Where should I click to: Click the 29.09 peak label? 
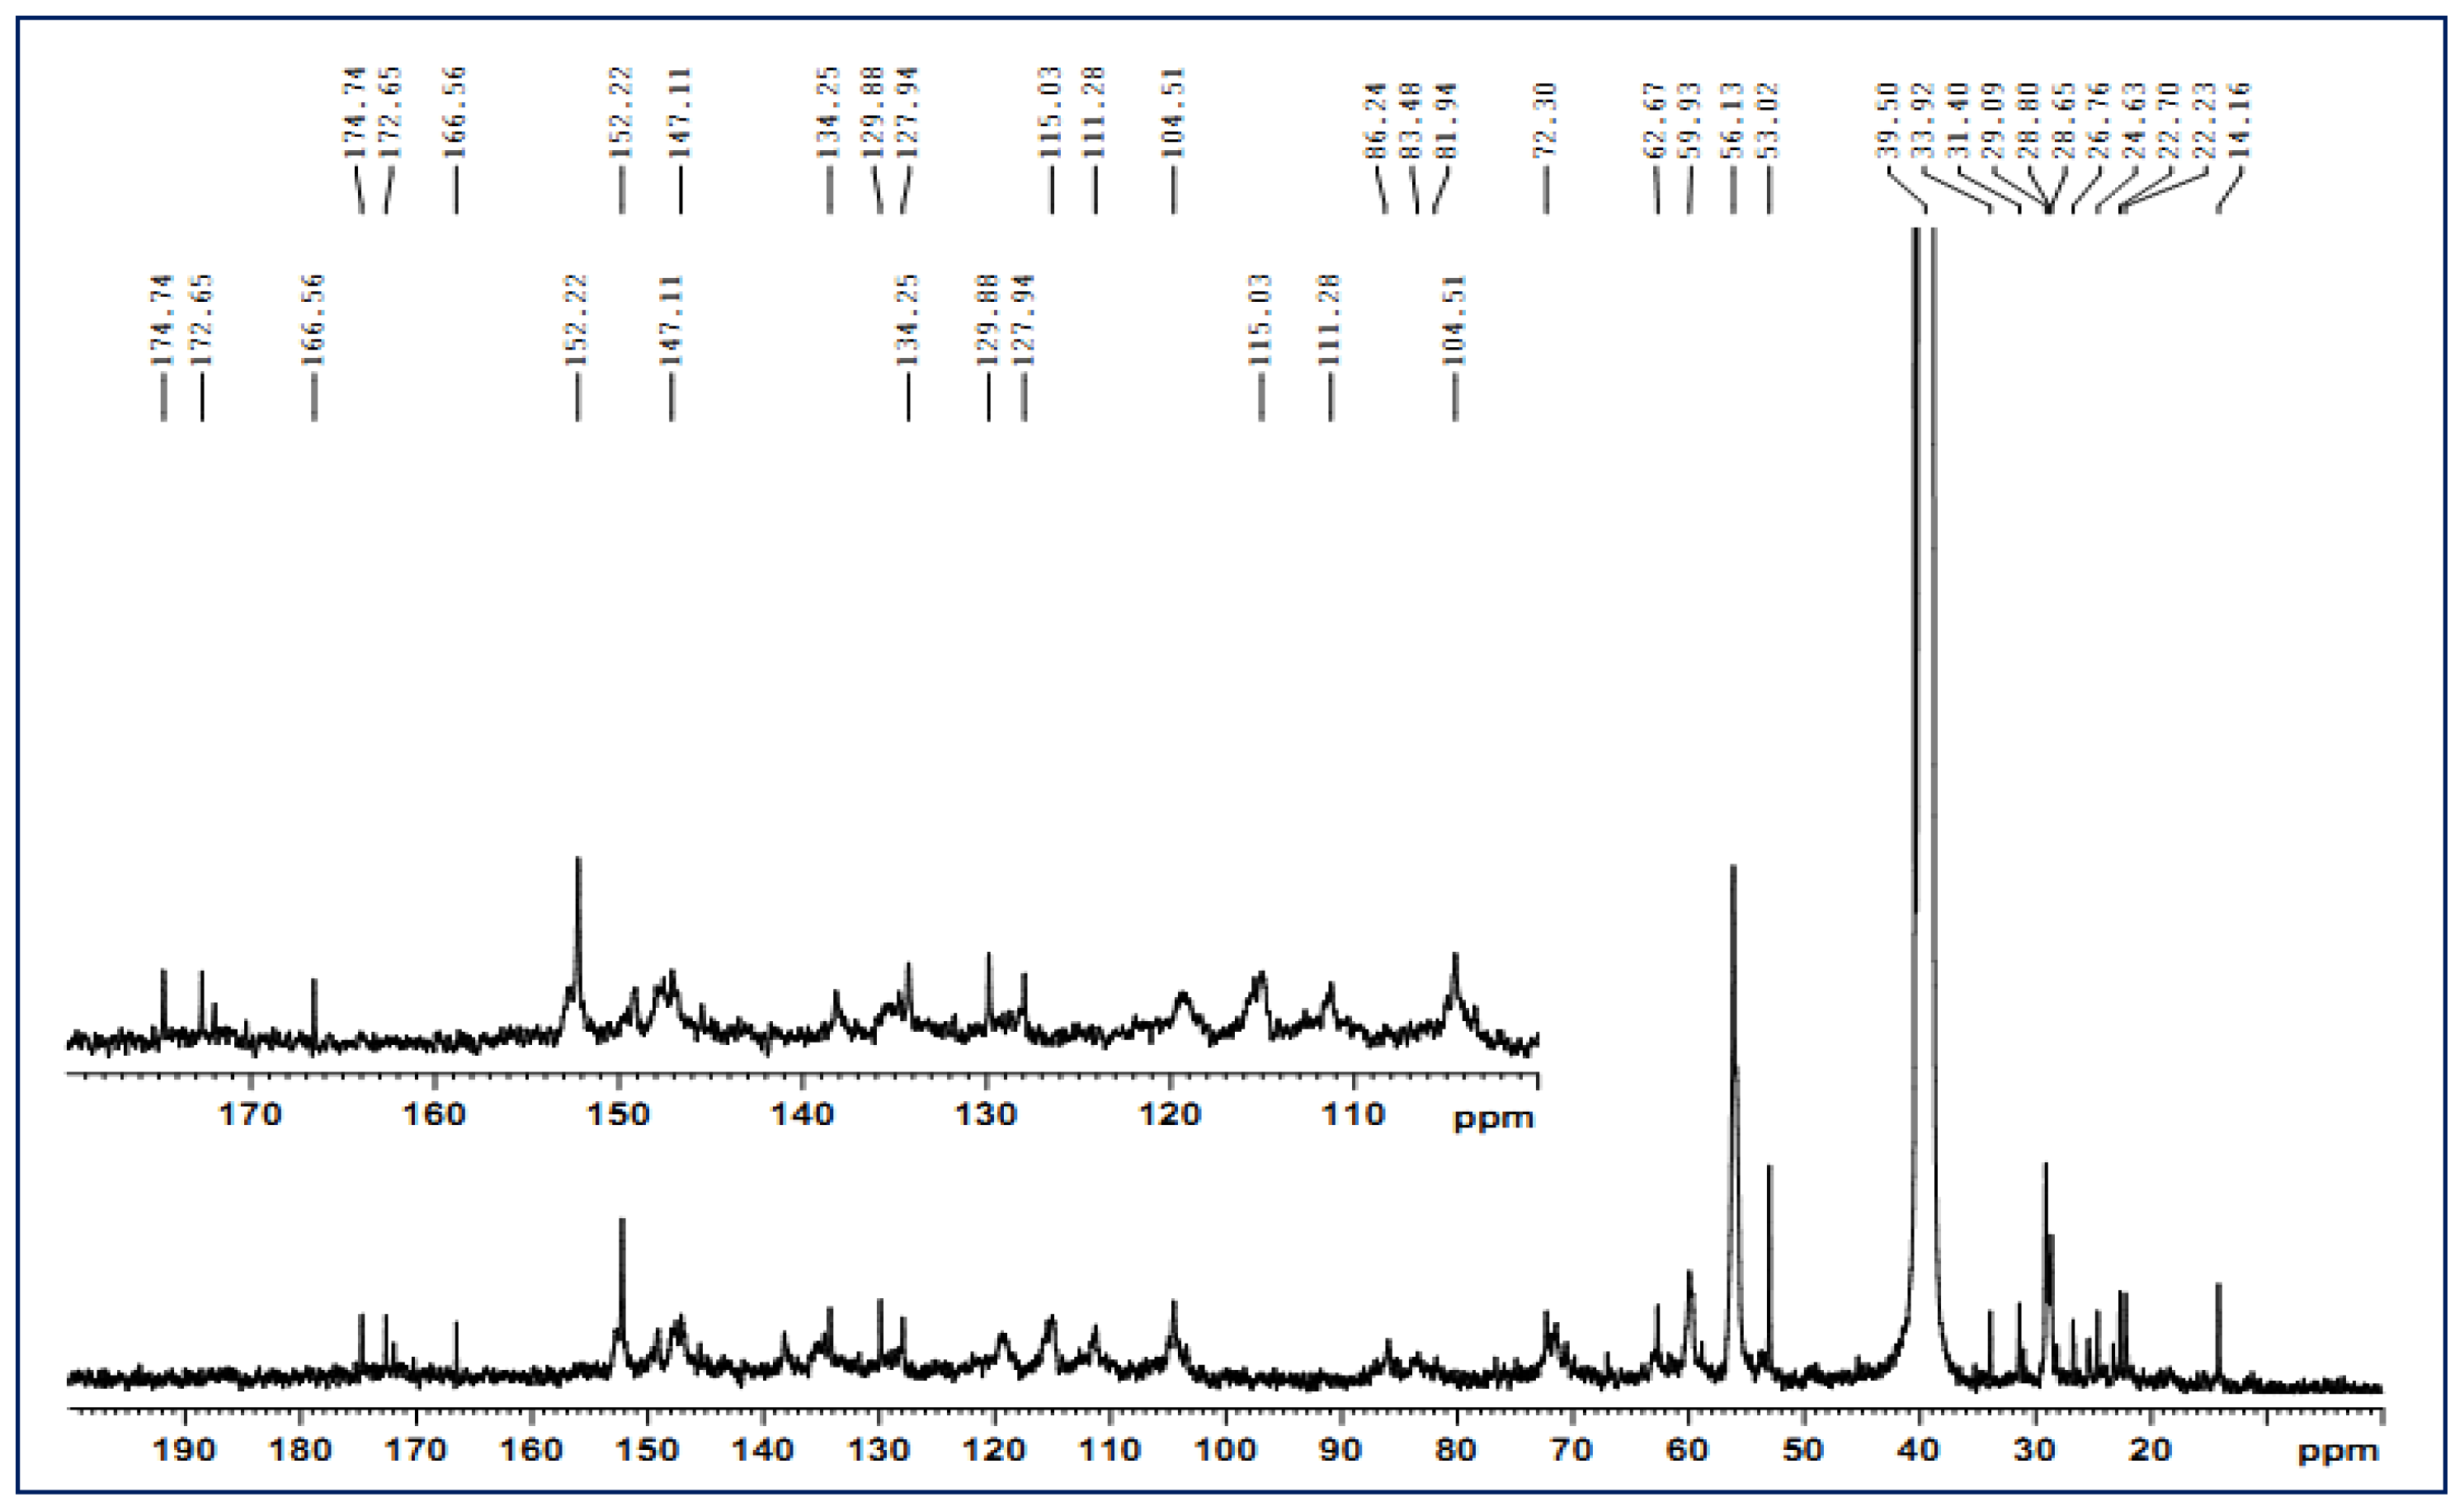coord(1993,121)
